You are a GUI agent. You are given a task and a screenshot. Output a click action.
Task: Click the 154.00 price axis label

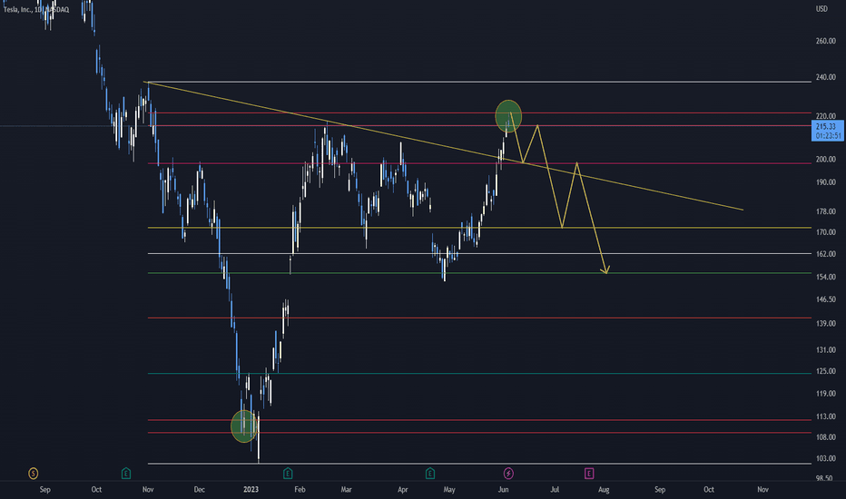click(825, 277)
